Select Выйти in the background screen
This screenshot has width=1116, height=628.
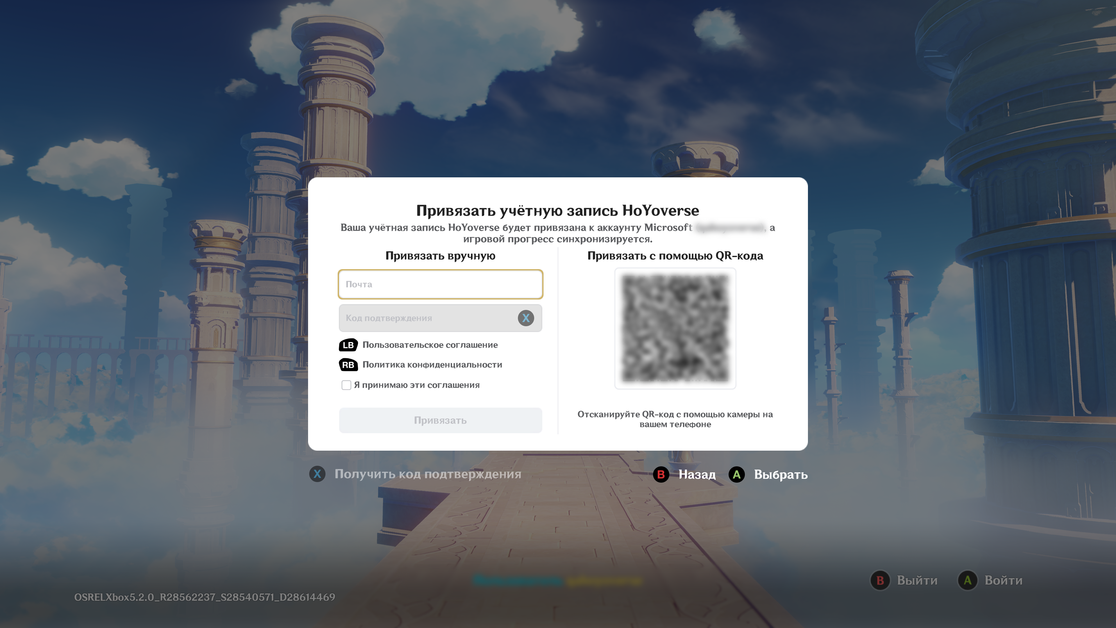coord(917,580)
